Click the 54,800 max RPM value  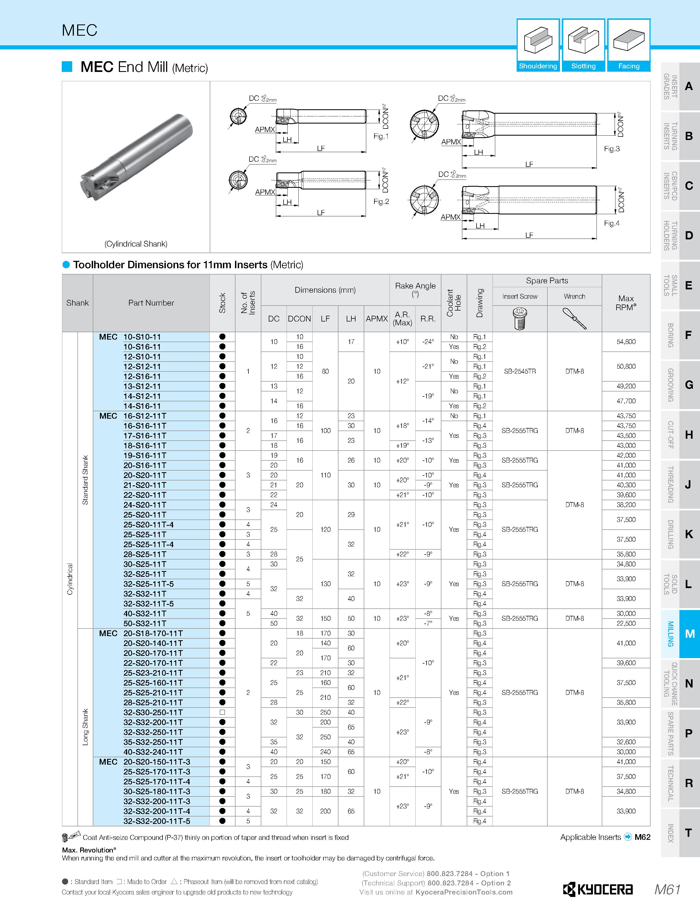coord(626,342)
